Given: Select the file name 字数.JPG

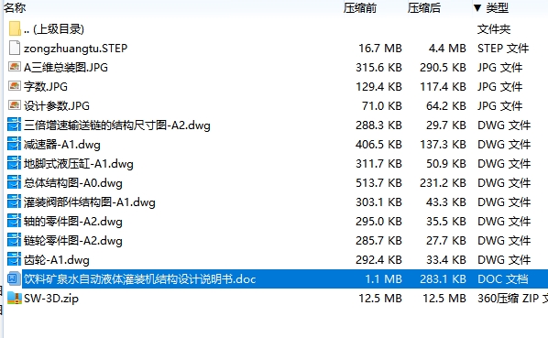Looking at the screenshot, I should point(46,86).
